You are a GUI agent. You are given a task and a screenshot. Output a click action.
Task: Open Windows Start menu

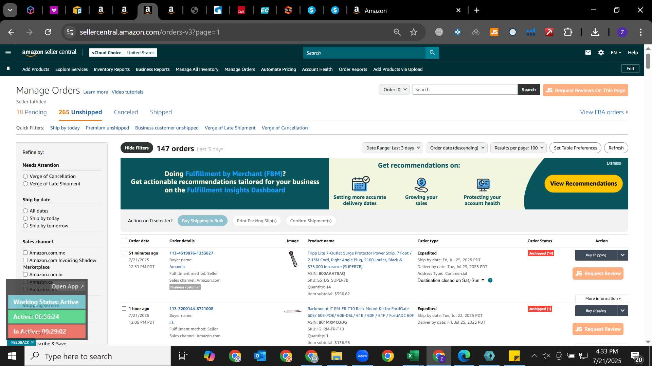pyautogui.click(x=12, y=356)
